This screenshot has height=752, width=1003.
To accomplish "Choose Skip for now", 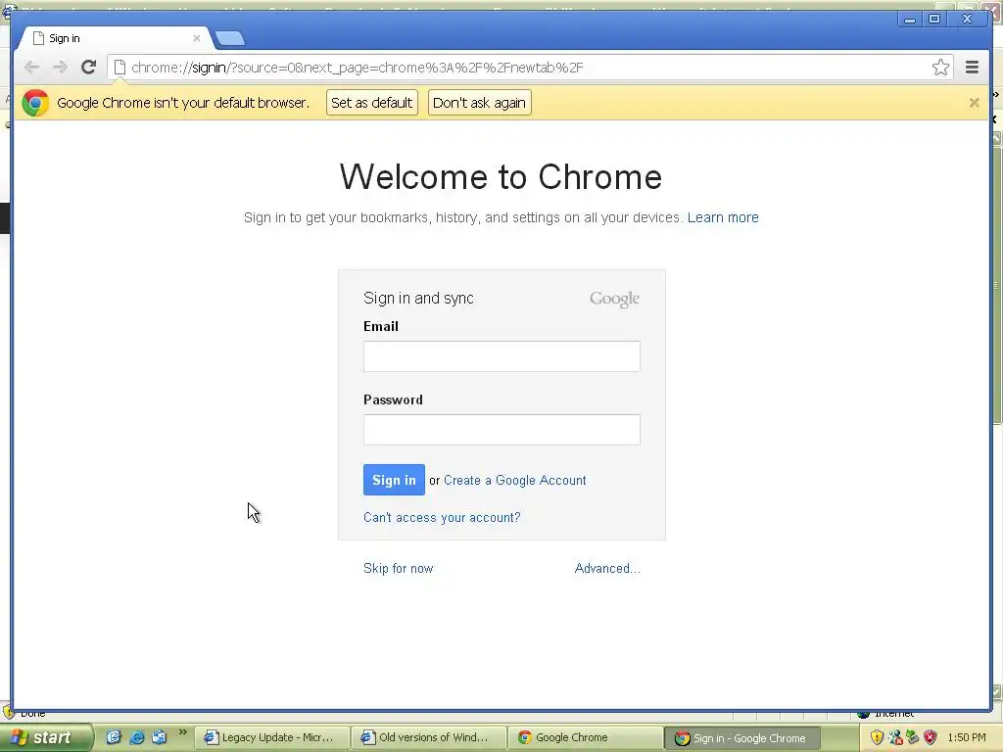I will 398,569.
